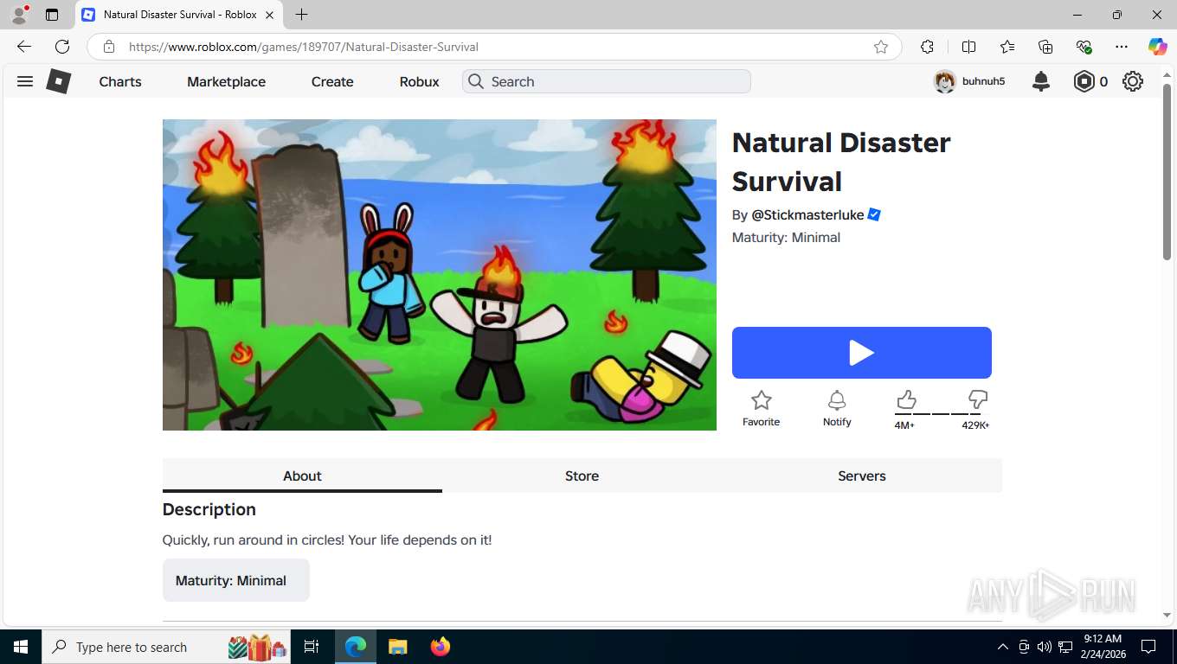
Task: Open Edge Settings and more menu
Action: click(1122, 47)
